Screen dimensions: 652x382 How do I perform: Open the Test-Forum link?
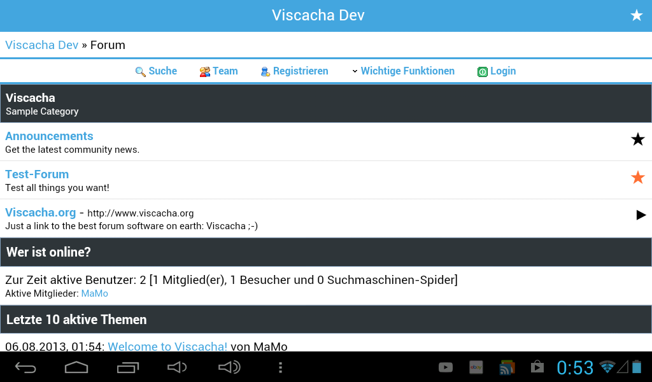37,174
